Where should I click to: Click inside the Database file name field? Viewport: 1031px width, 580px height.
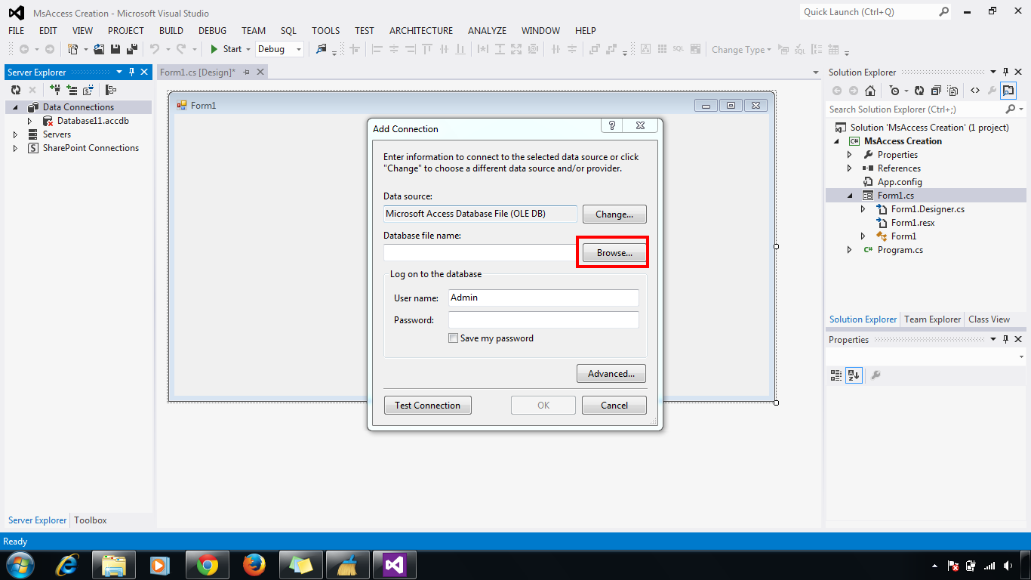[479, 252]
